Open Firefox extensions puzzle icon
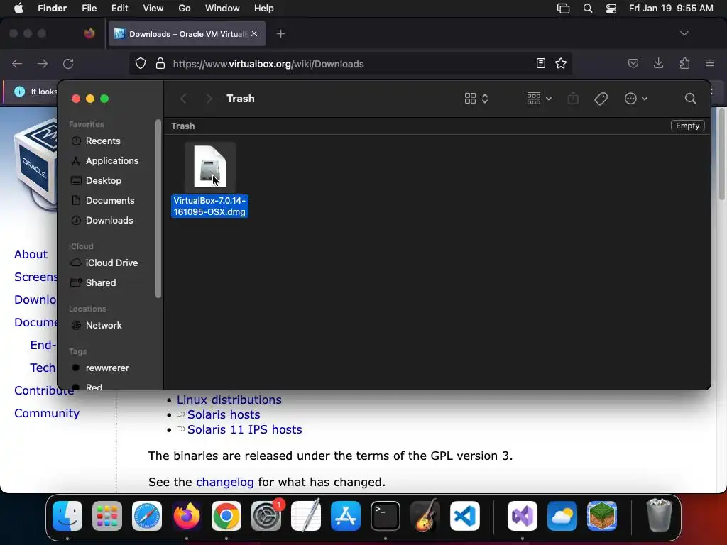727x545 pixels. 684,63
